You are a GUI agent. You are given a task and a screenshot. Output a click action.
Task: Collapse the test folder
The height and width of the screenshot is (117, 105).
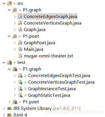4,62
